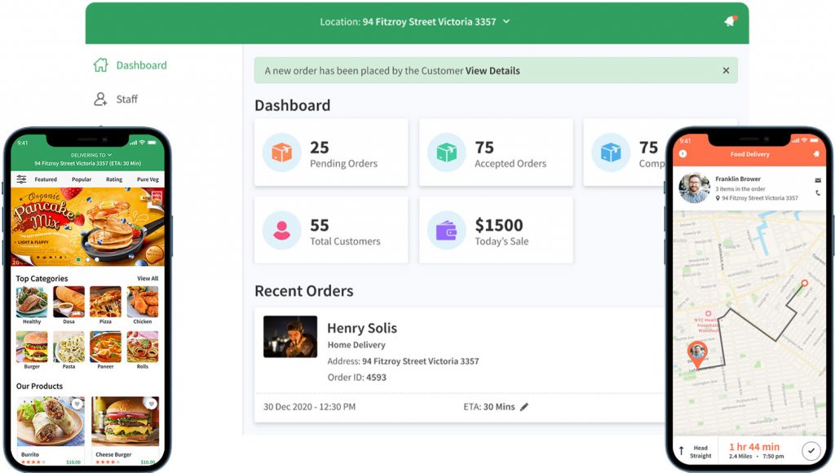Image resolution: width=835 pixels, height=473 pixels.
Task: Open the Dashboard sidebar item
Action: (x=130, y=65)
